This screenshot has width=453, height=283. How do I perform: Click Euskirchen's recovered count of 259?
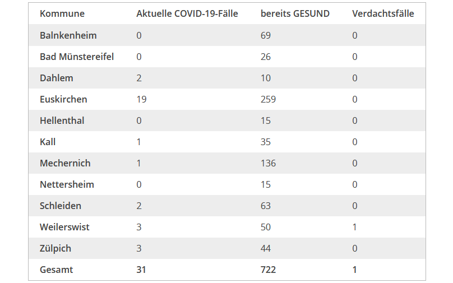pyautogui.click(x=268, y=99)
